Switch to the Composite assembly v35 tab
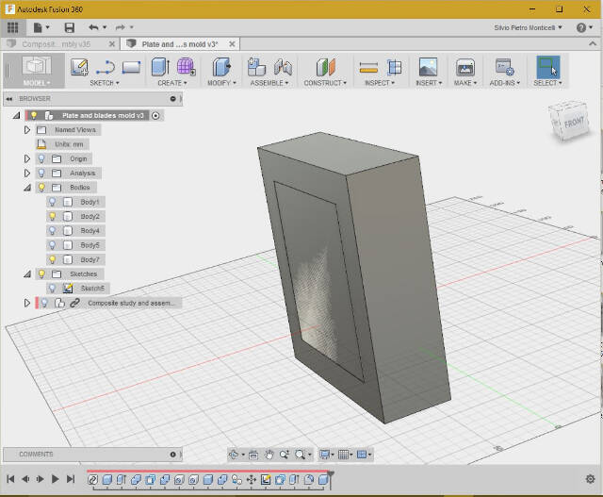 57,44
